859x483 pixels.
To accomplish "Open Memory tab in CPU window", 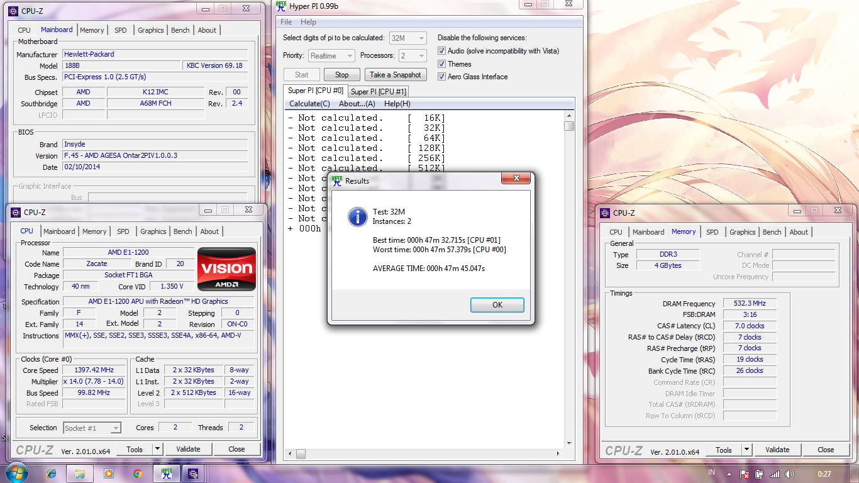I will point(94,231).
